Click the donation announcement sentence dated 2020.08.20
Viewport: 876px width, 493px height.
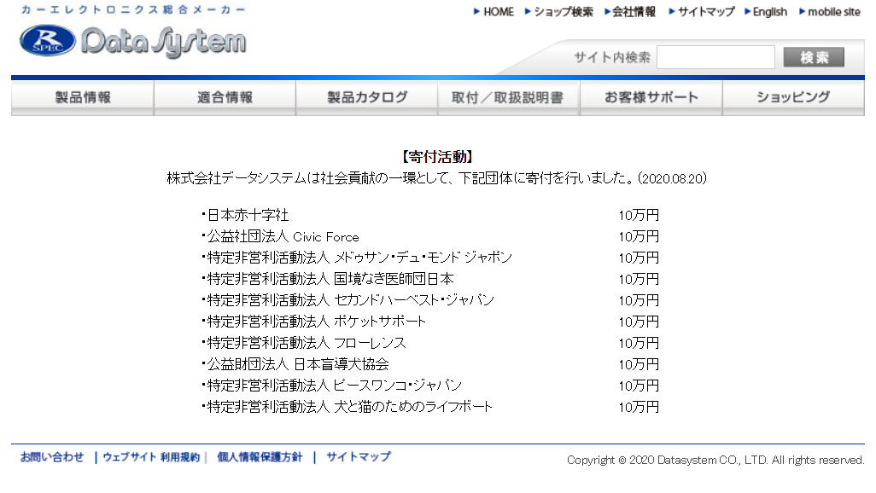point(437,178)
